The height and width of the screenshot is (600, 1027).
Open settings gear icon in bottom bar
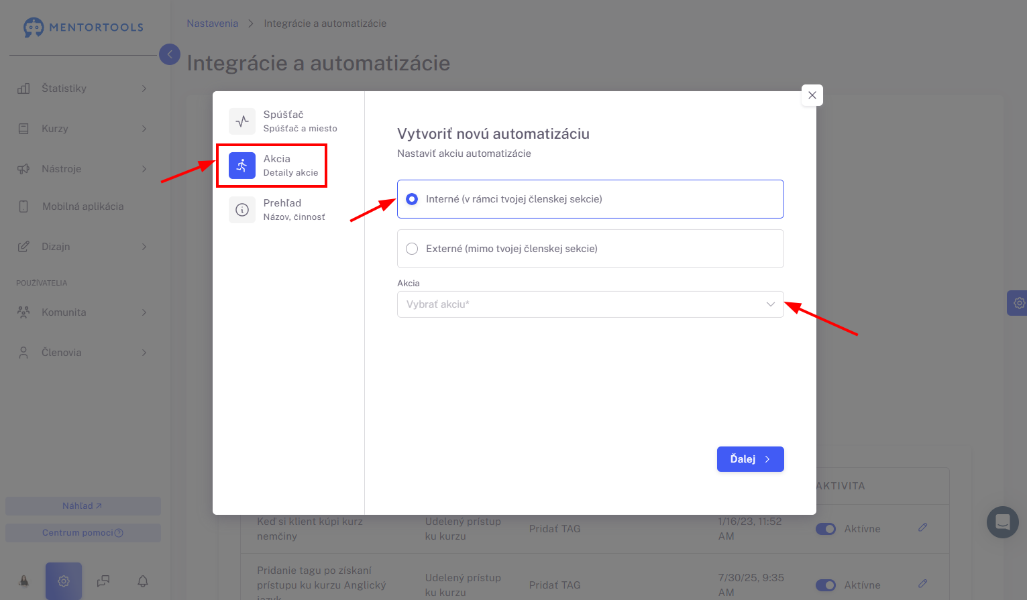click(x=64, y=581)
